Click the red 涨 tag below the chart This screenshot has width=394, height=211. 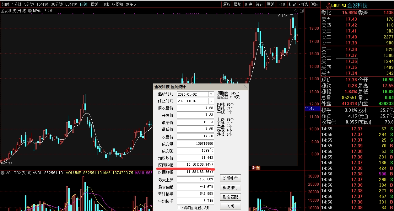point(254,168)
